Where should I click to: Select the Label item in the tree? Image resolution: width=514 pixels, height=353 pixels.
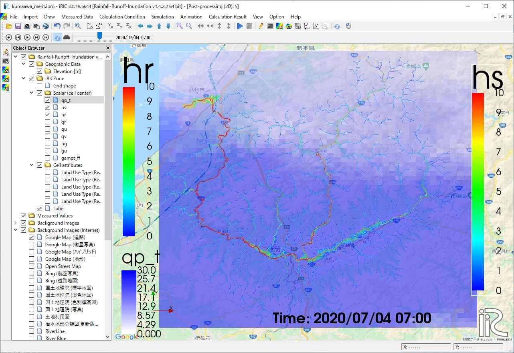click(x=59, y=209)
